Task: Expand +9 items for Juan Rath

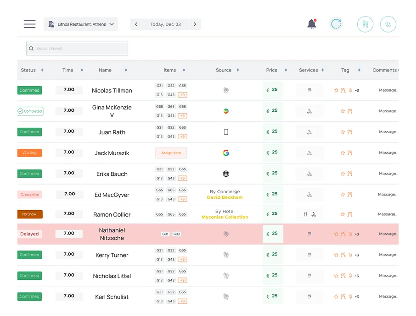Action: point(183,136)
